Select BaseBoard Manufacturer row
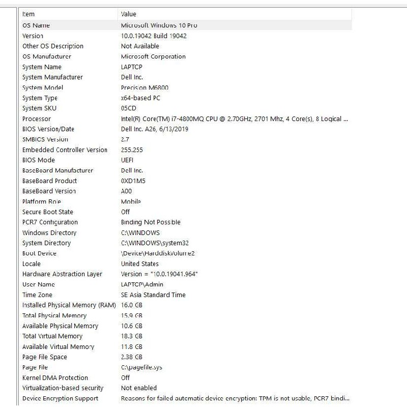Viewport: 407px width, 407px height. pyautogui.click(x=186, y=170)
